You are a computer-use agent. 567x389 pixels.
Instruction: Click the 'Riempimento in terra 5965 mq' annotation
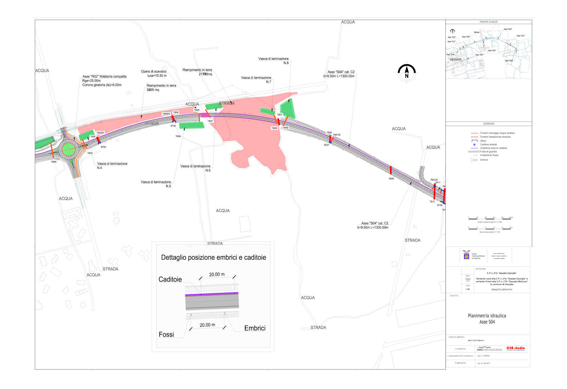point(161,88)
